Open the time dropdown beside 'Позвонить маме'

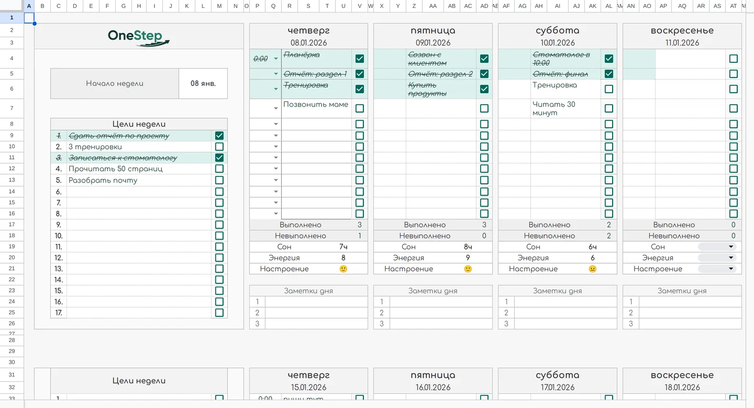pos(276,109)
